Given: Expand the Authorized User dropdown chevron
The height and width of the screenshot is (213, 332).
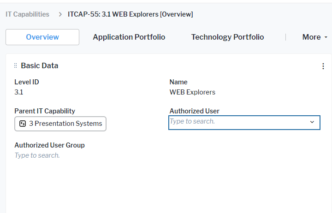Looking at the screenshot, I should [x=312, y=122].
